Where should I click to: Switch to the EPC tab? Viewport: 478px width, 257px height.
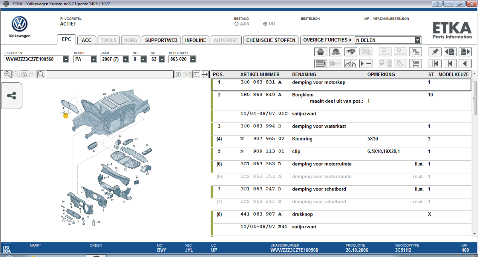67,39
